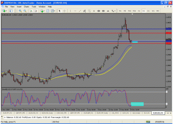Click the Periods toolbar icon
The image size is (173, 124).
tap(48, 11)
